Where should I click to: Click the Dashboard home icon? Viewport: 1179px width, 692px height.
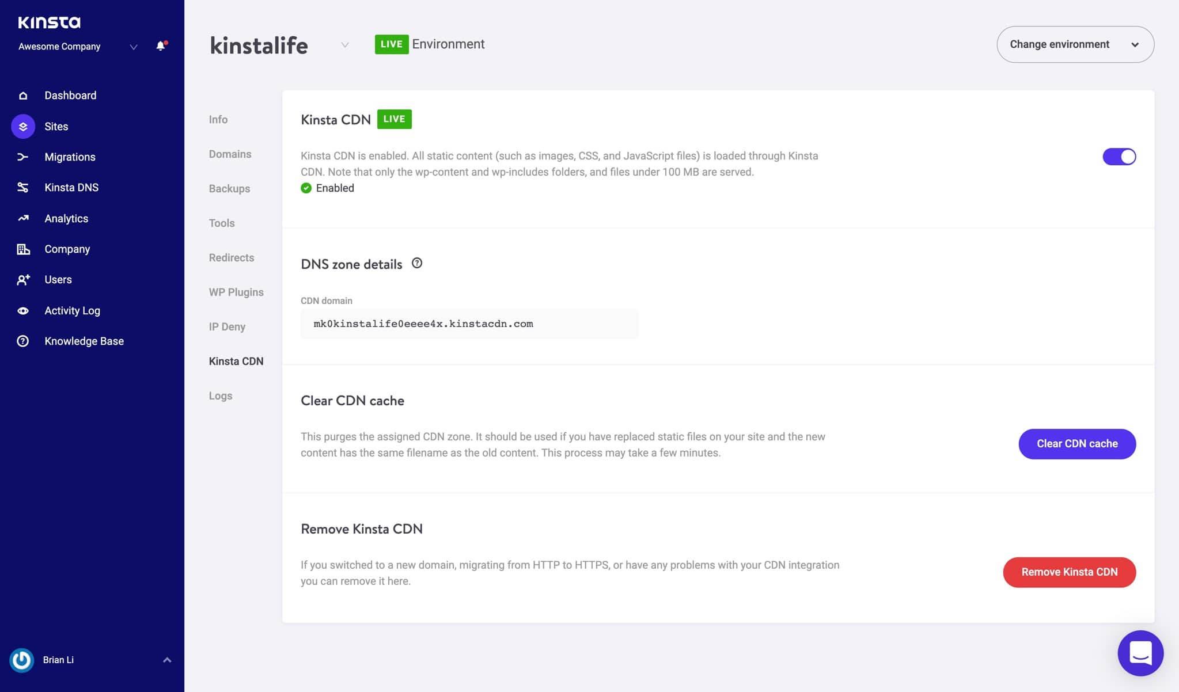click(23, 96)
